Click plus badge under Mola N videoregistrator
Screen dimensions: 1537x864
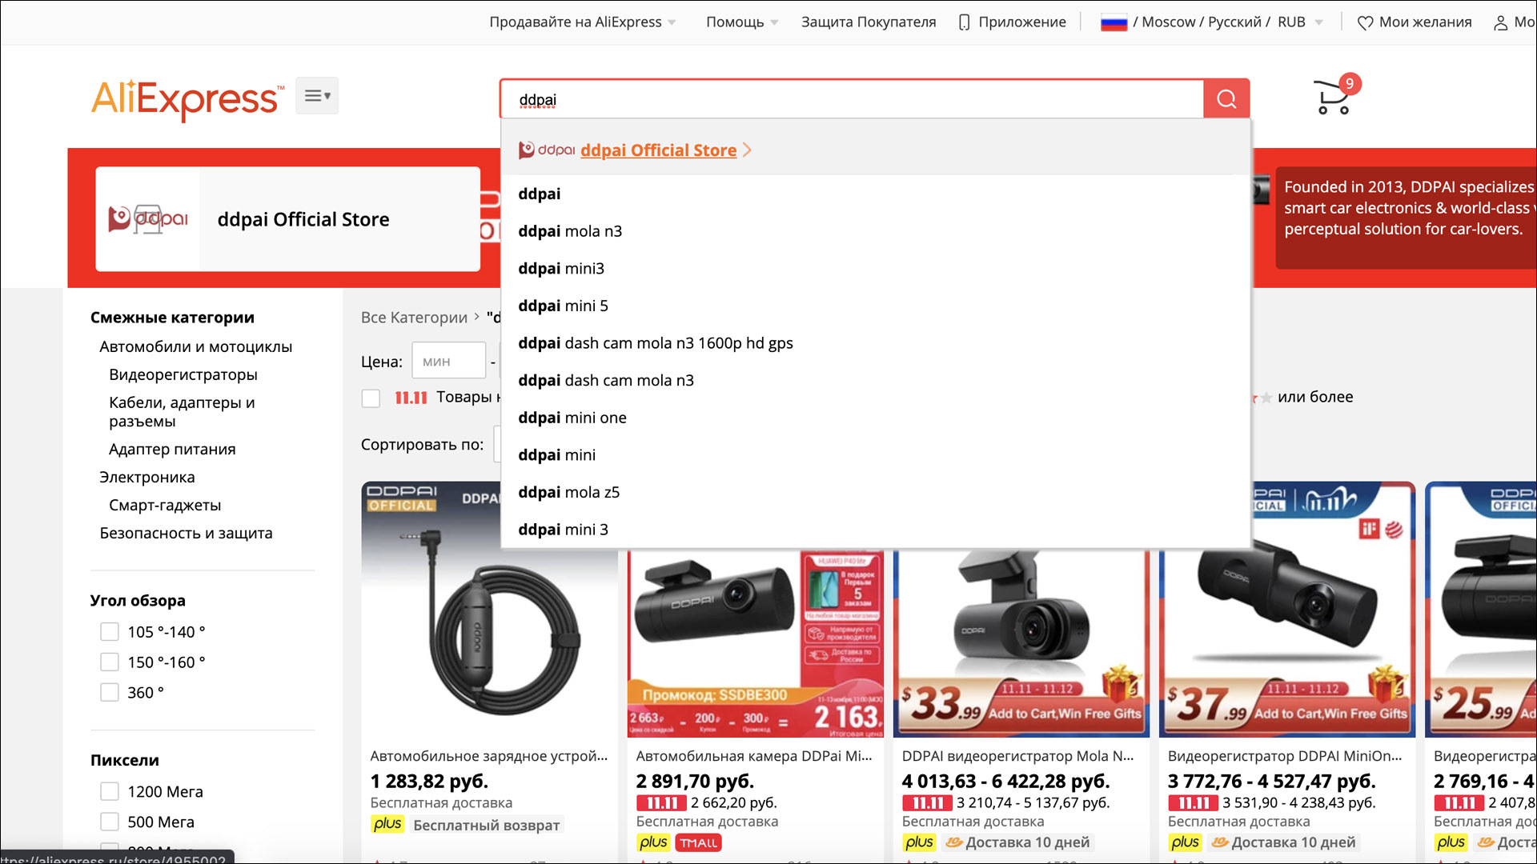[x=919, y=842]
